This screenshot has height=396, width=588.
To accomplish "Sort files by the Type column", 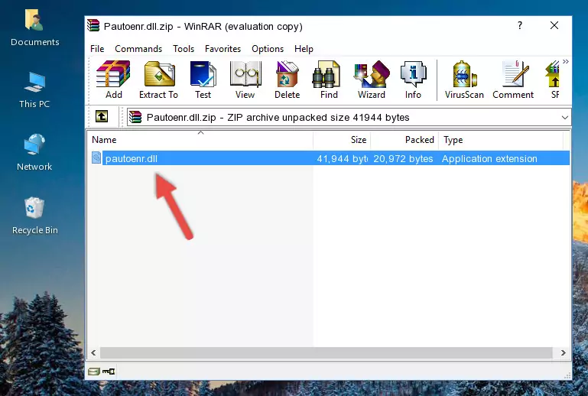I will [x=501, y=140].
